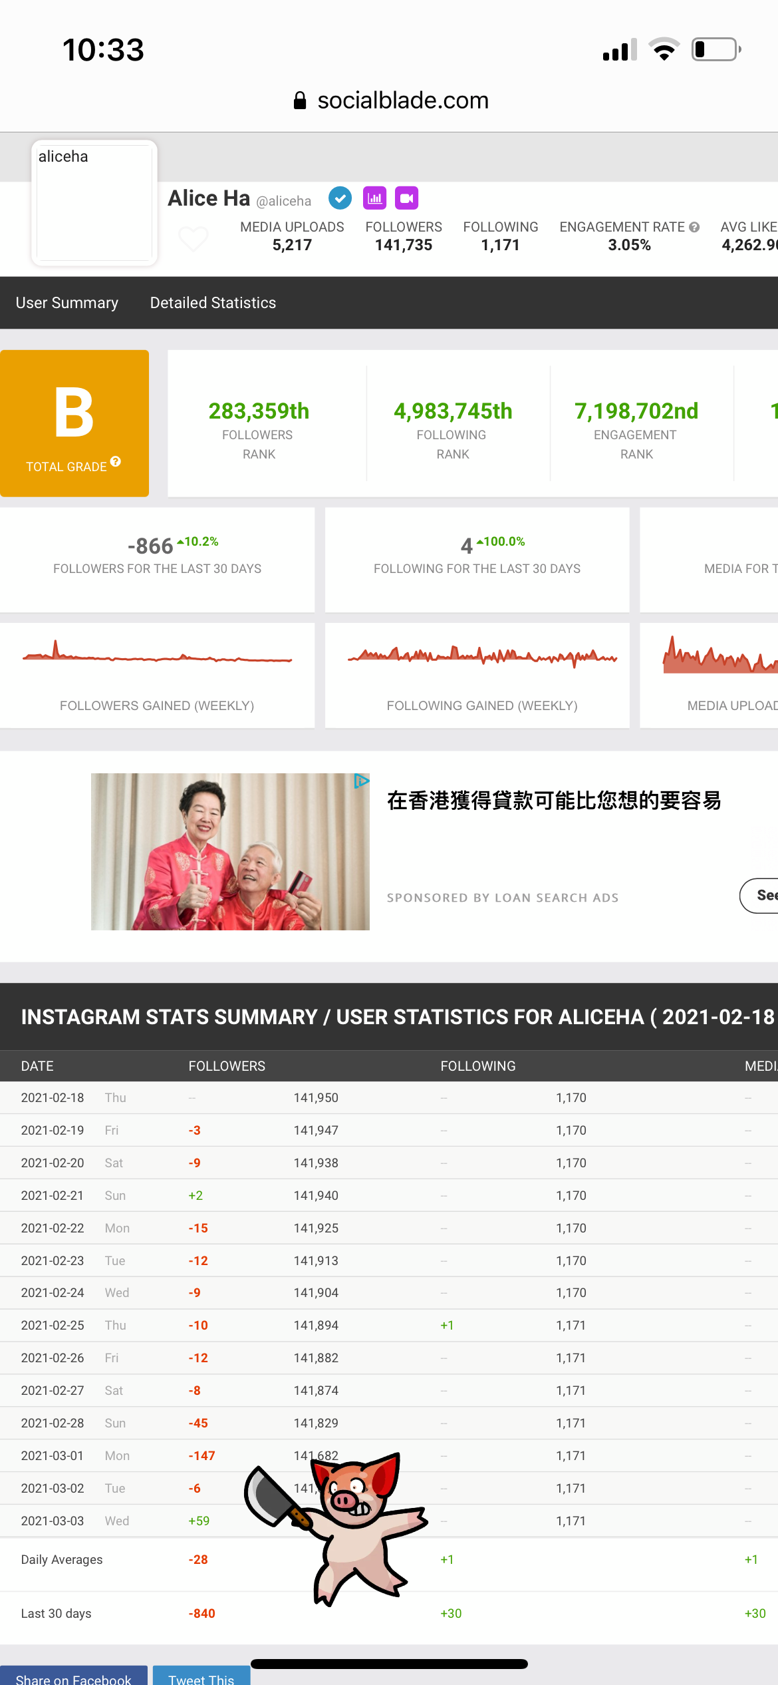This screenshot has height=1685, width=778.
Task: Tap the DATE column header
Action: pyautogui.click(x=37, y=1066)
